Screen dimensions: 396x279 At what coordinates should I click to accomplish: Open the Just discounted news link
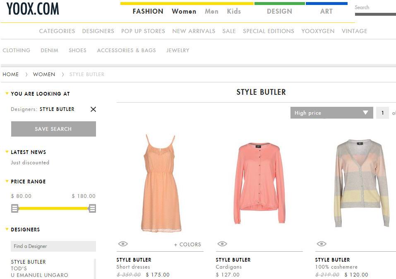[x=30, y=163]
